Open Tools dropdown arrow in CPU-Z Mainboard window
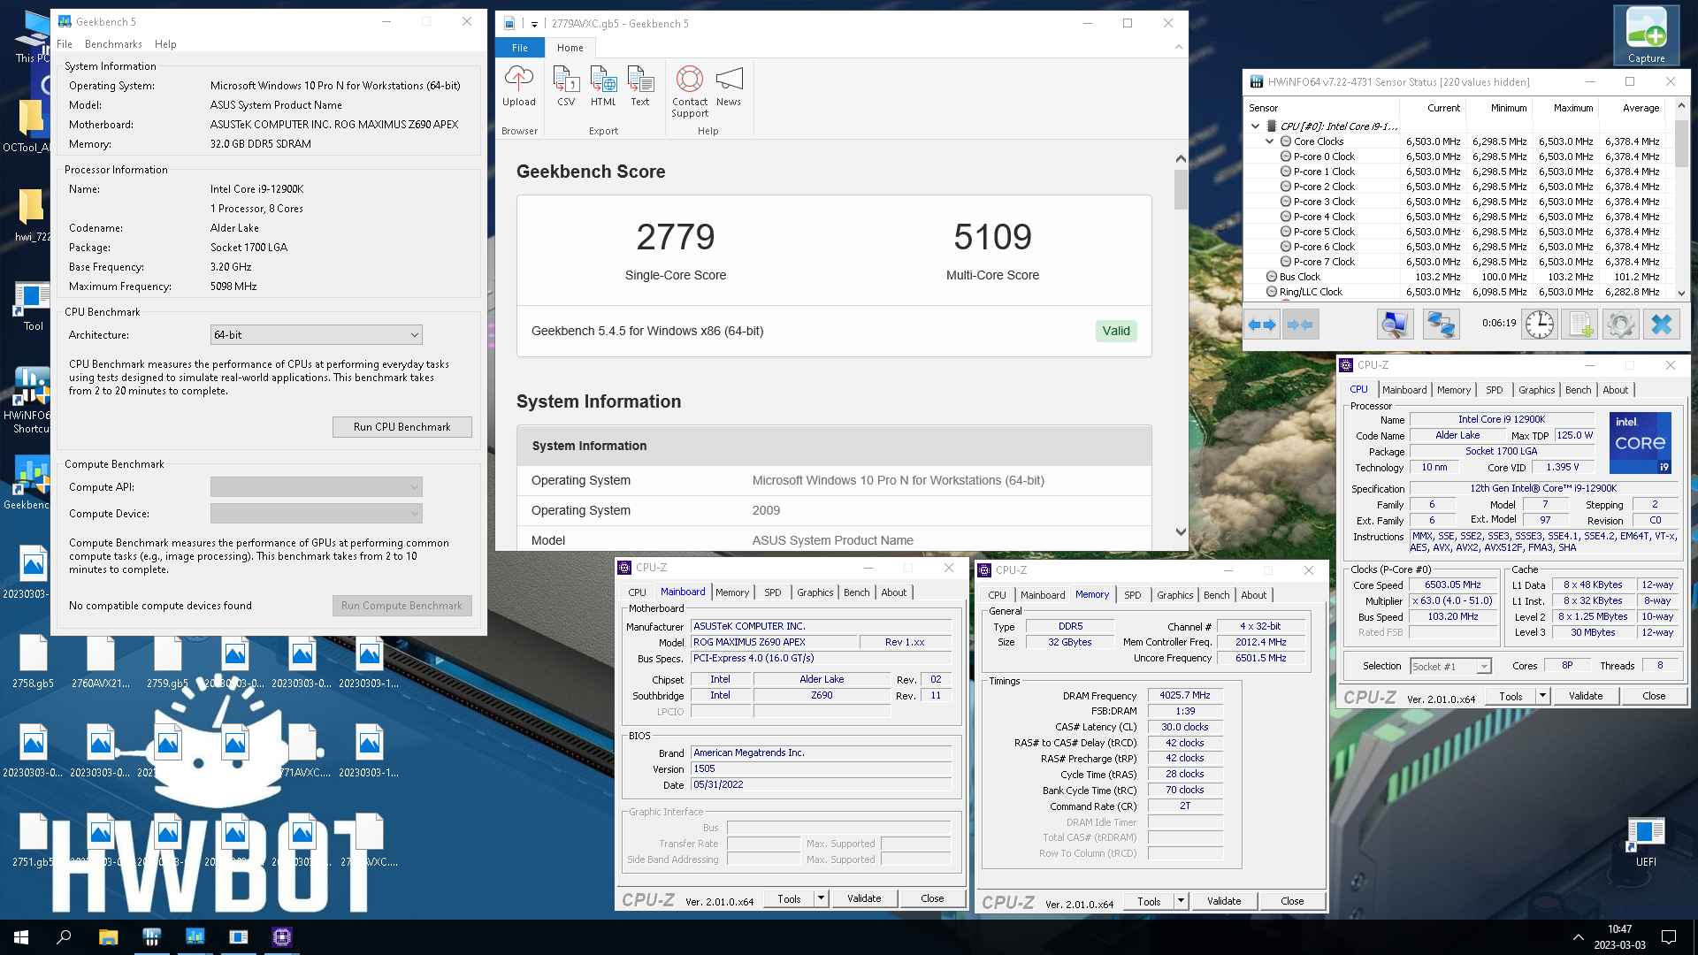The width and height of the screenshot is (1698, 955). coord(821,898)
